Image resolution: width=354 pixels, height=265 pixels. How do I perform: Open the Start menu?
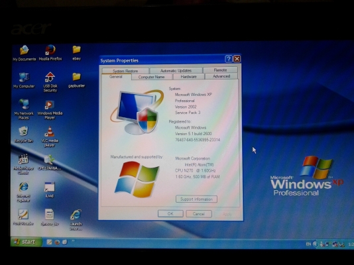pos(27,242)
